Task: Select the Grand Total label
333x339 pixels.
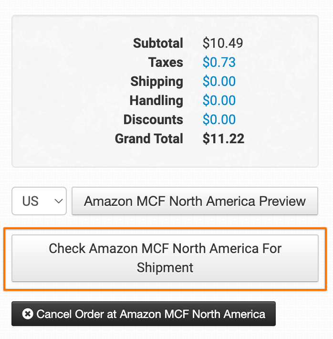Action: (149, 139)
